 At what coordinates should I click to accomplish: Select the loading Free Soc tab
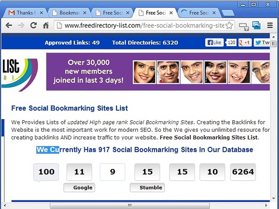199,13
